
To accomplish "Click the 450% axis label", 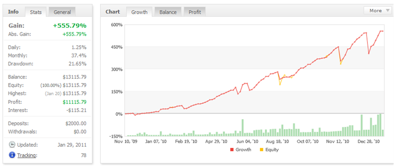I will click(117, 47).
